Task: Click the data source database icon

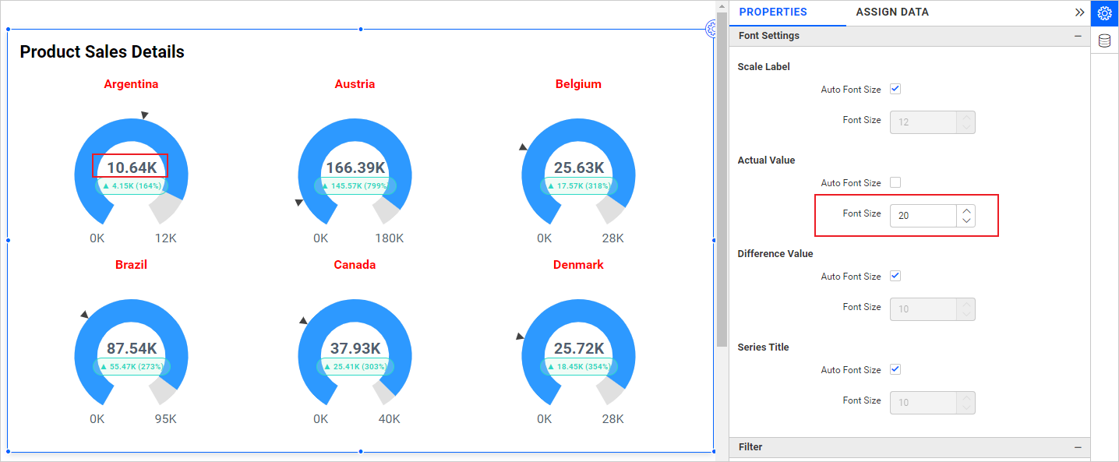Action: [x=1104, y=41]
